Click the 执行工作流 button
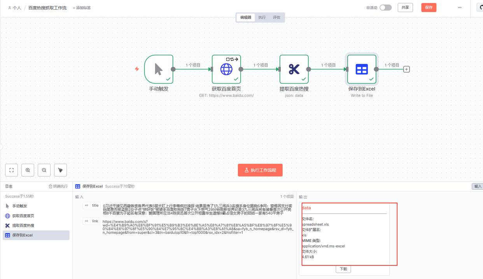 pos(260,170)
